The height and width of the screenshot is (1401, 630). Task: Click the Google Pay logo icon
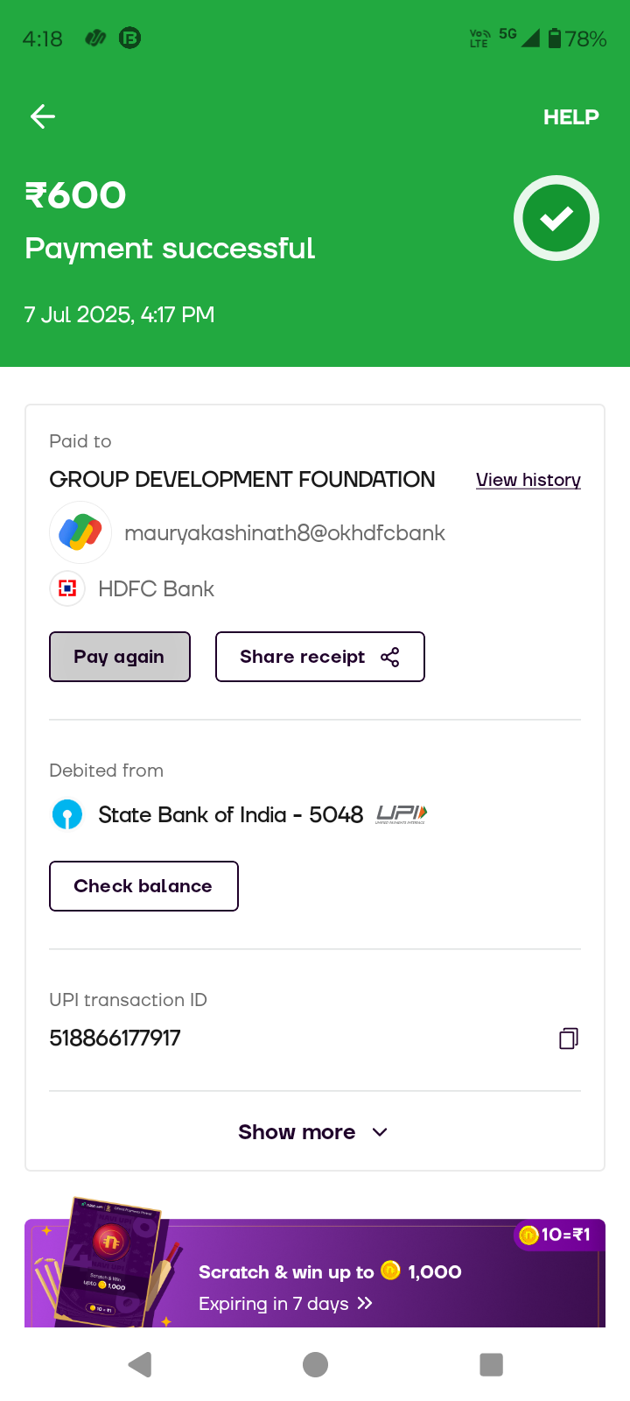80,532
